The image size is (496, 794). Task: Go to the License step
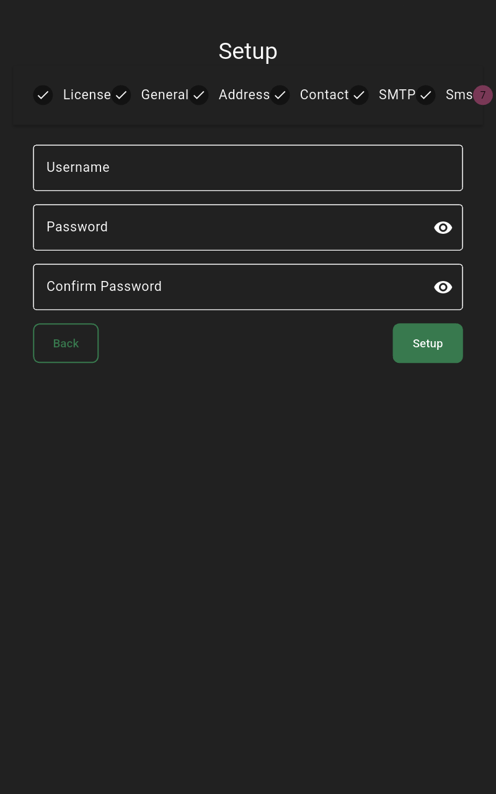point(87,95)
